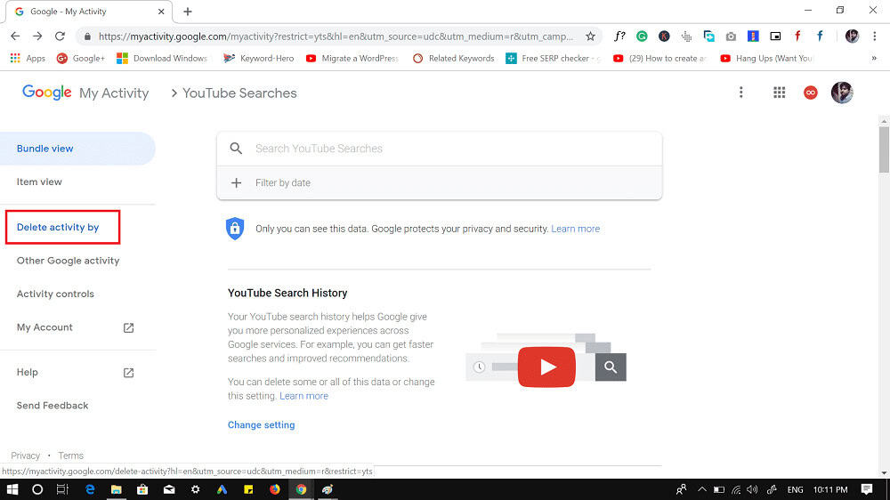
Task: Click Change setting link
Action: [261, 425]
